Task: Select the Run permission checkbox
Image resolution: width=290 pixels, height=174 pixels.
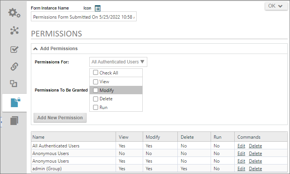Action: pyautogui.click(x=95, y=108)
